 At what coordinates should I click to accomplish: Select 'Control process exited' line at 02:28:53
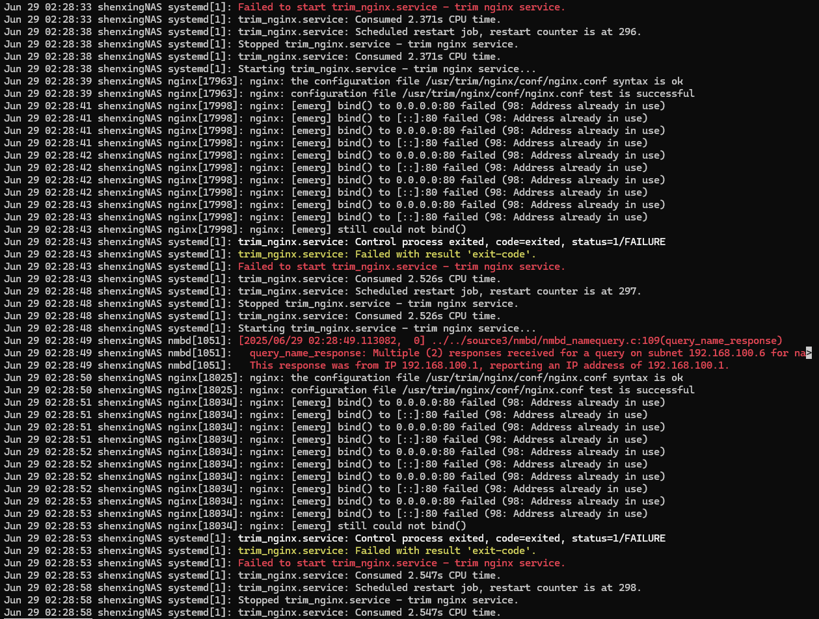tap(334, 538)
